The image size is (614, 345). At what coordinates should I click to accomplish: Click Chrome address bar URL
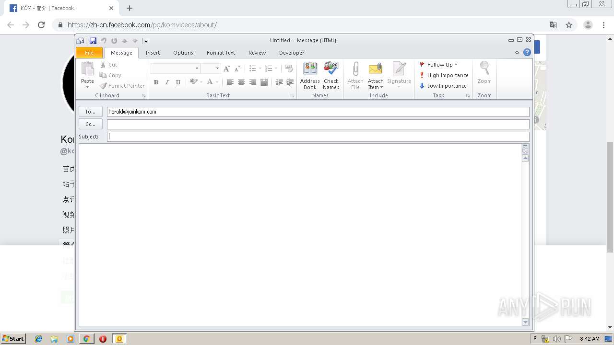142,25
